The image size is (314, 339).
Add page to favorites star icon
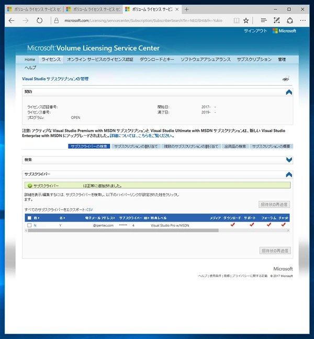(x=246, y=21)
